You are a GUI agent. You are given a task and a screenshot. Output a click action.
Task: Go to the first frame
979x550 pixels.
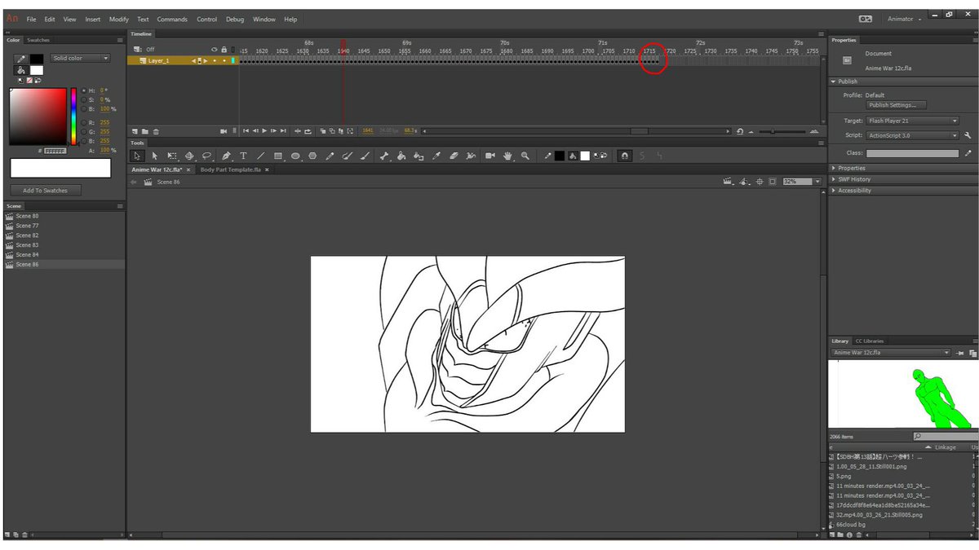[x=246, y=131]
